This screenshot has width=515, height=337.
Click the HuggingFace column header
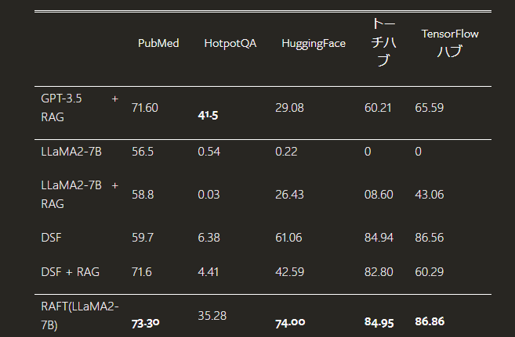(x=314, y=43)
